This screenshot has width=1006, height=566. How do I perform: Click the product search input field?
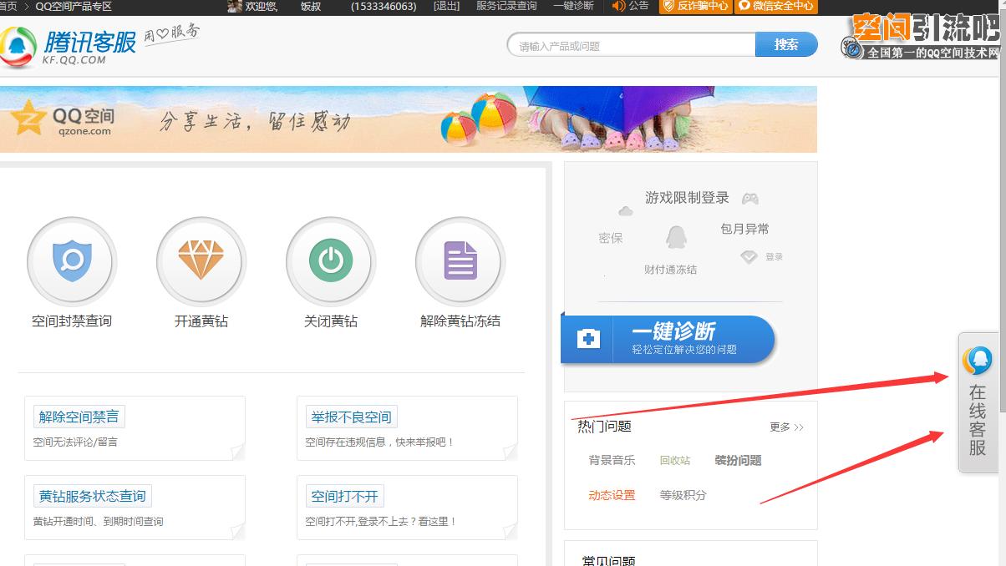pyautogui.click(x=631, y=43)
